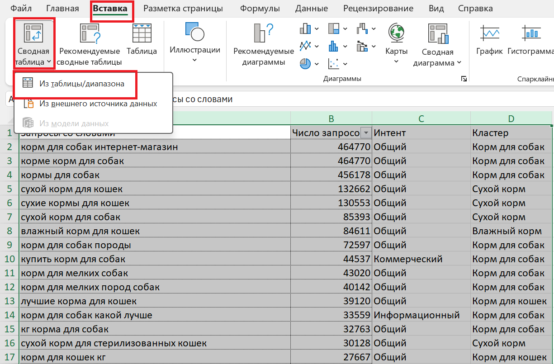The width and height of the screenshot is (554, 364).
Task: Insert a statistical histogram chart
Action: click(x=334, y=46)
